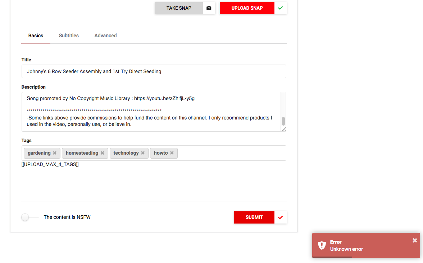Click the green checkmark next to Upload Snap
This screenshot has height=263, width=423.
(280, 8)
